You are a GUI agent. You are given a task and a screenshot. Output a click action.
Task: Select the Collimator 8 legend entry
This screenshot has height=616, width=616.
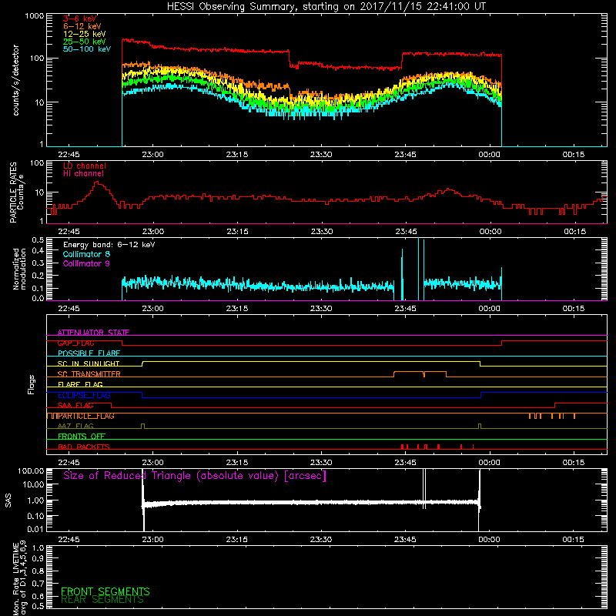click(x=86, y=254)
